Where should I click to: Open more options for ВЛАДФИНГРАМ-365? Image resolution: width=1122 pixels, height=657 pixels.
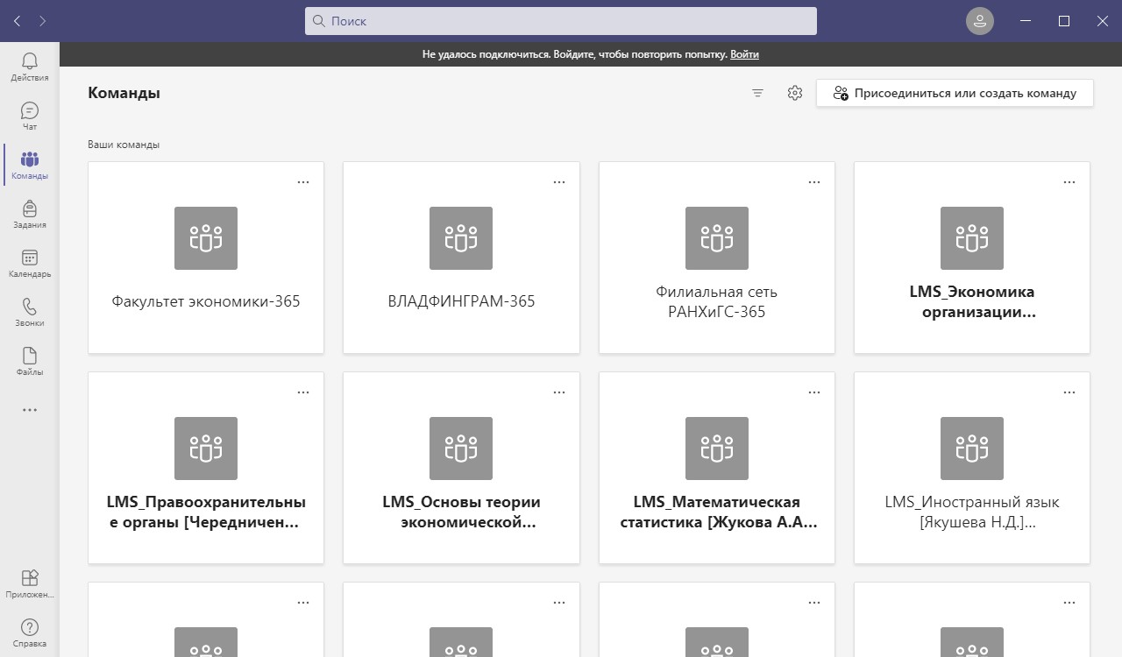(x=559, y=182)
